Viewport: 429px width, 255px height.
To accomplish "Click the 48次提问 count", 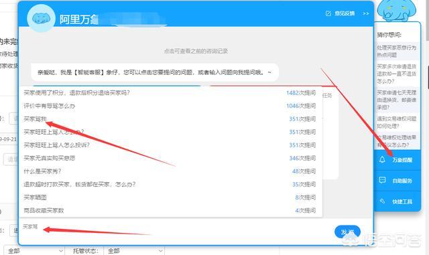I will pos(304,171).
